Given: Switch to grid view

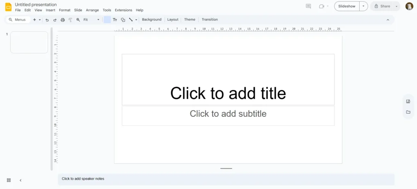Looking at the screenshot, I should [x=9, y=180].
